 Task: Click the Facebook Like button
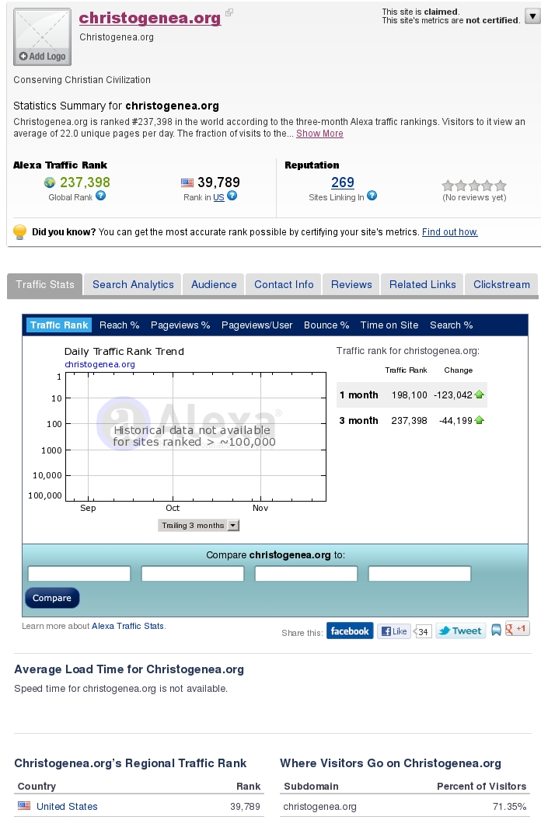click(x=394, y=631)
